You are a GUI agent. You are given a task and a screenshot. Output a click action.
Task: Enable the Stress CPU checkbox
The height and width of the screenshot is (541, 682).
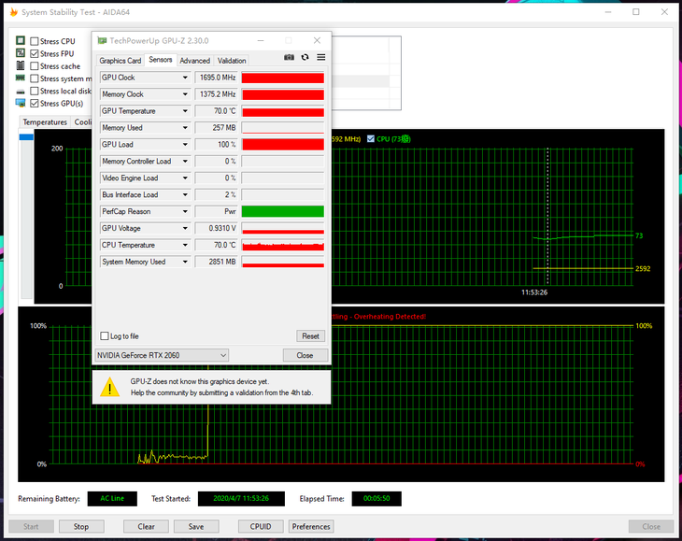(35, 41)
